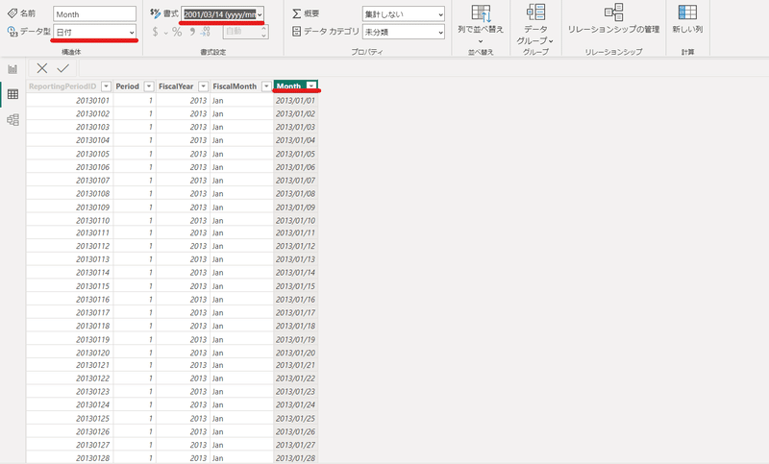Click cell 2013/01/28

[296, 458]
